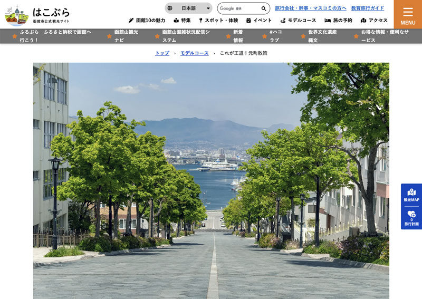This screenshot has width=422, height=299.
Task: Open the 旅行計画 heart button
Action: (411, 217)
